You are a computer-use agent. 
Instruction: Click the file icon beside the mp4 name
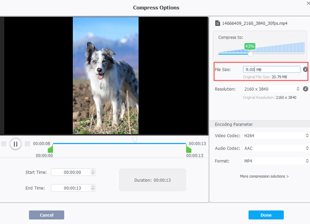pyautogui.click(x=217, y=23)
